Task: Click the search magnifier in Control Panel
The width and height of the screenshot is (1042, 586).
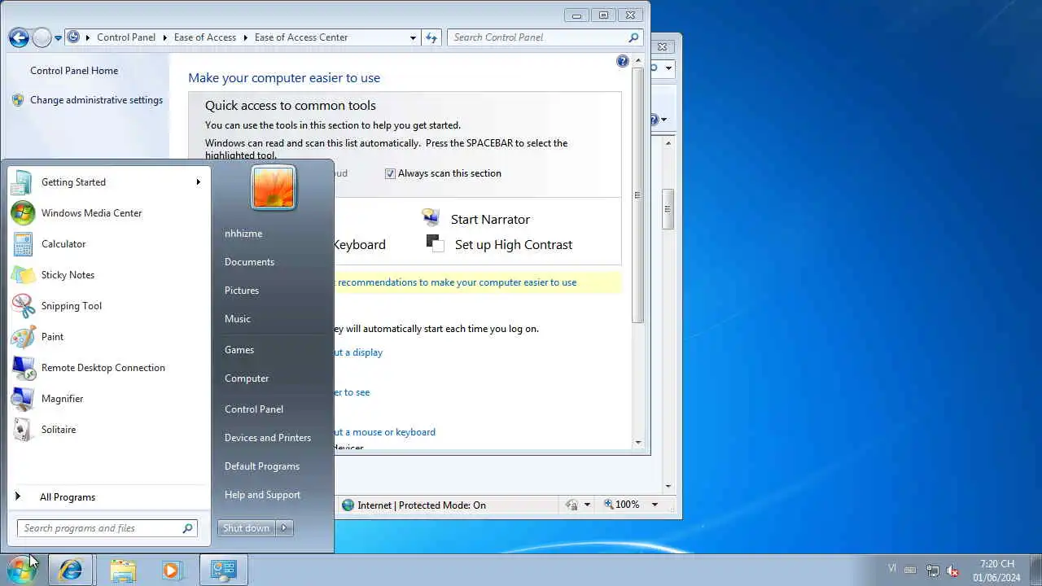Action: 633,37
